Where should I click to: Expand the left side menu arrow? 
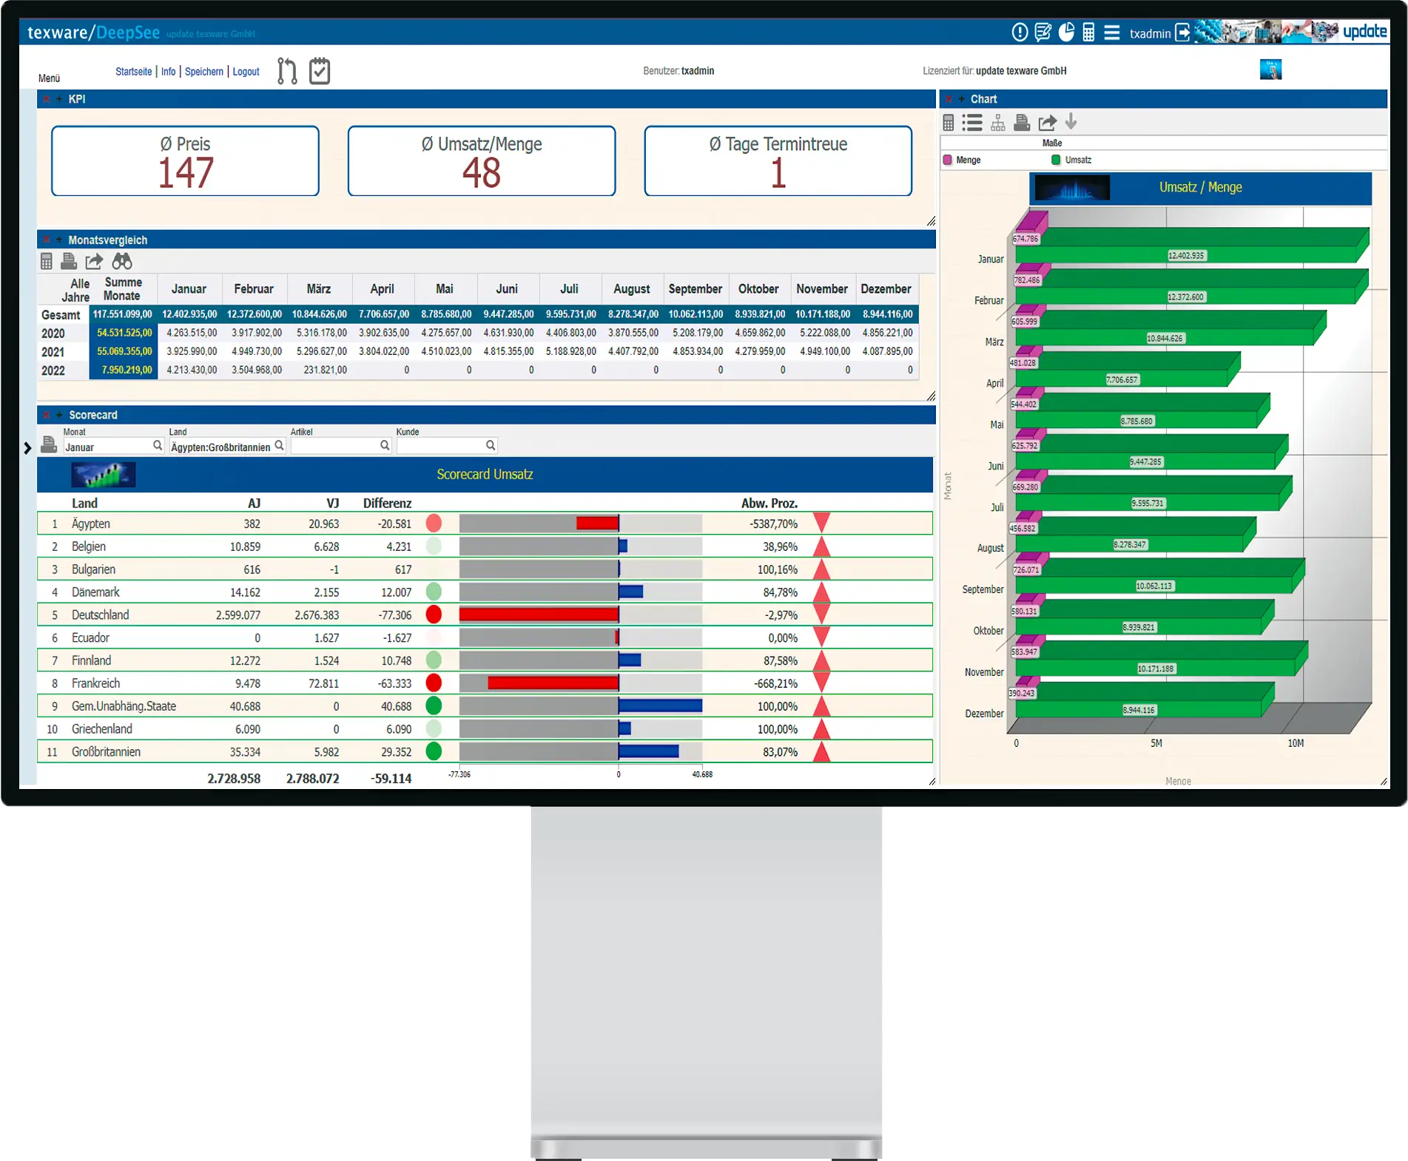27,448
